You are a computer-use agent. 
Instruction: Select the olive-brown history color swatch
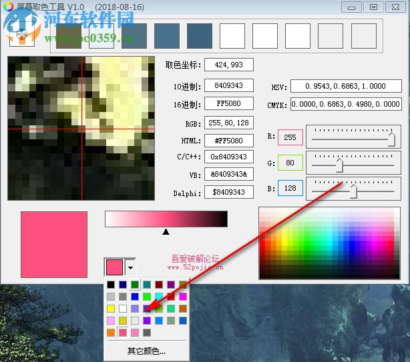click(x=69, y=36)
